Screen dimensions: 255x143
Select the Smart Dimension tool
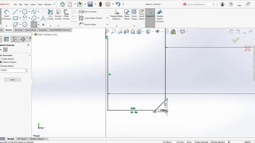(6, 15)
